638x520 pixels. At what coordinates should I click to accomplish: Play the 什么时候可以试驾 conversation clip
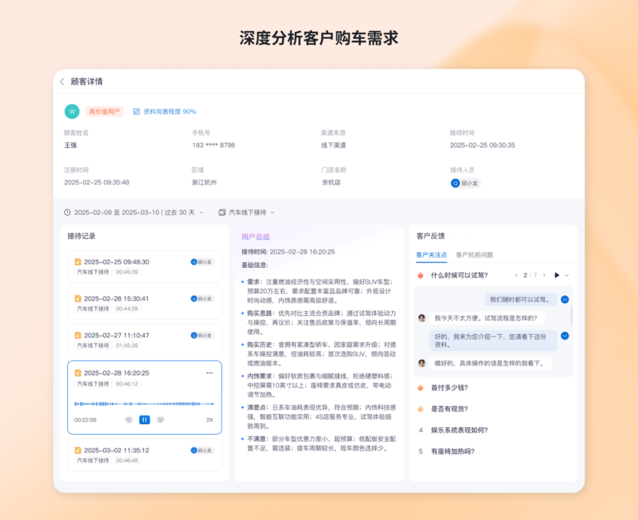click(x=556, y=275)
